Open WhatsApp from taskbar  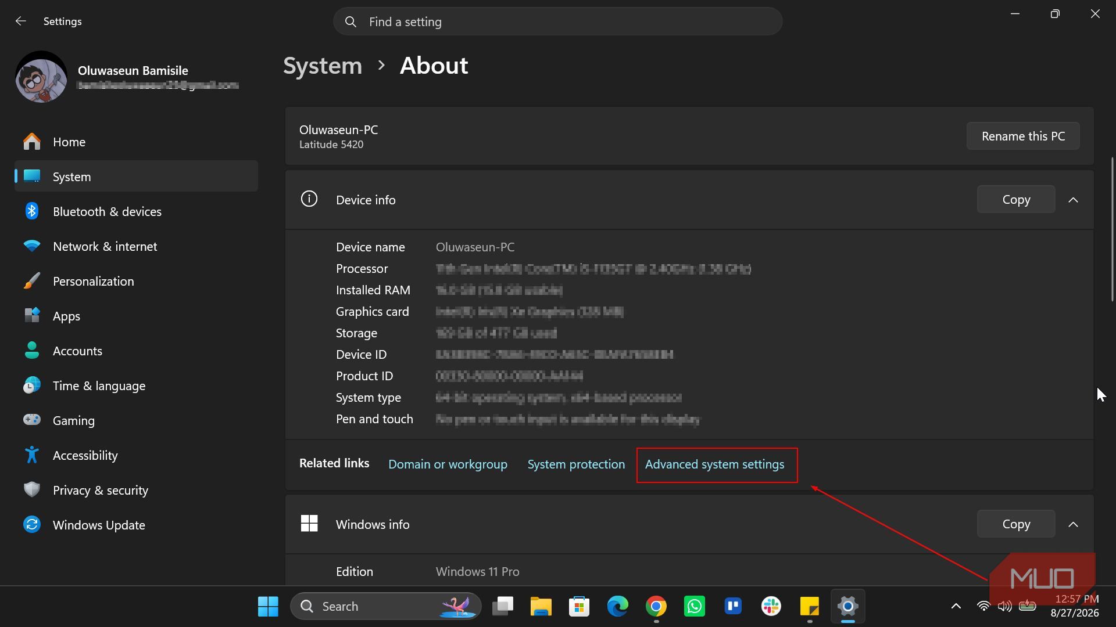coord(695,606)
